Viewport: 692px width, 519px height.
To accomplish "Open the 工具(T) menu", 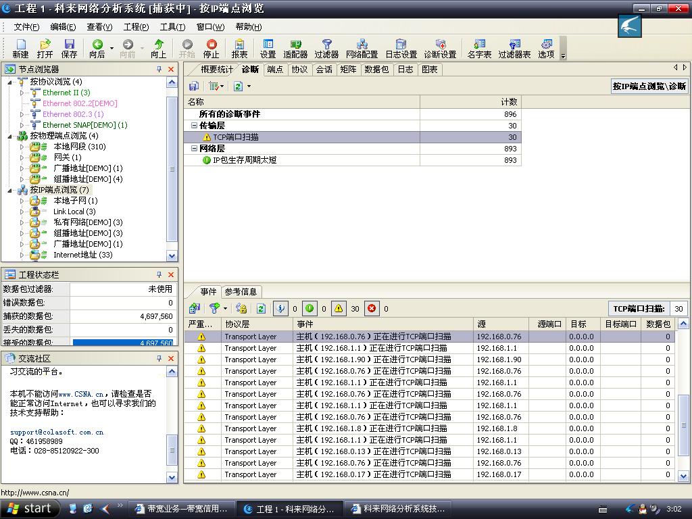I will [172, 27].
